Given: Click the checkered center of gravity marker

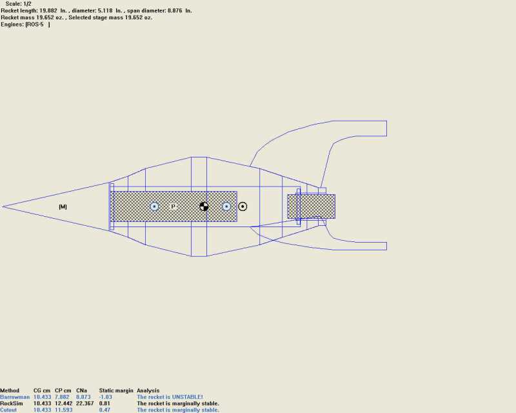Looking at the screenshot, I should coord(204,206).
